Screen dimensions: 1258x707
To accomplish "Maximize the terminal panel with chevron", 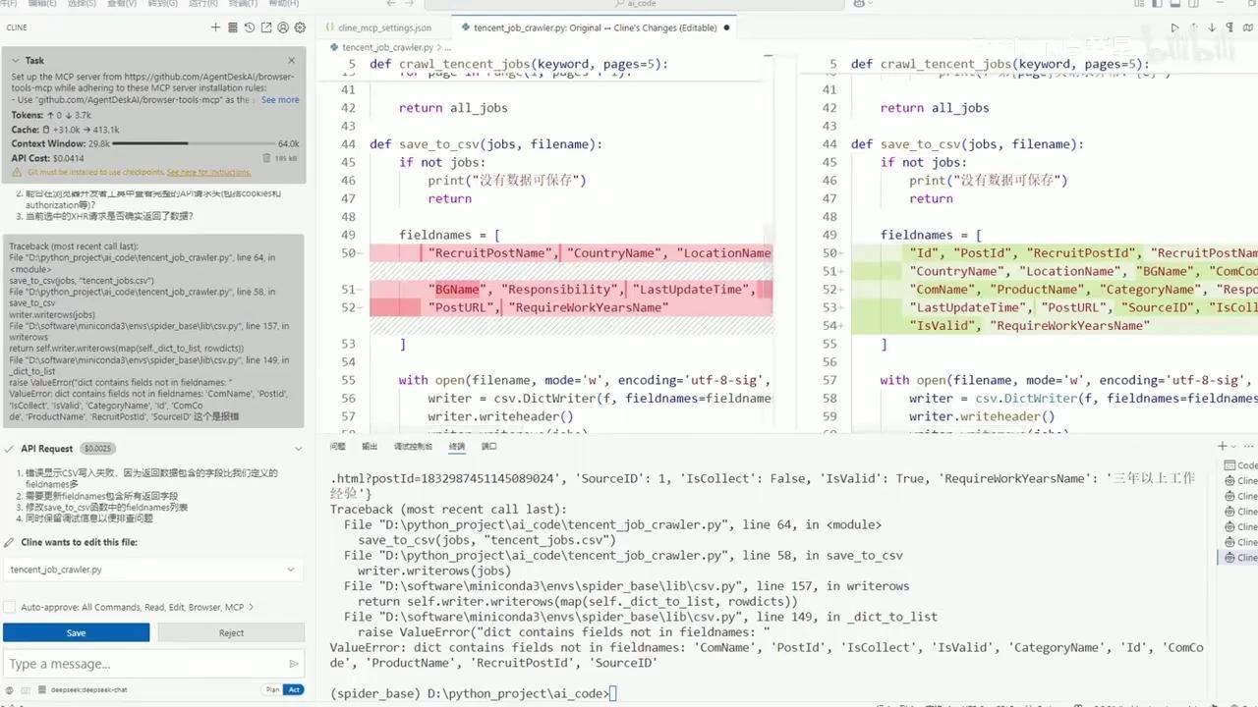I will pos(1232,446).
